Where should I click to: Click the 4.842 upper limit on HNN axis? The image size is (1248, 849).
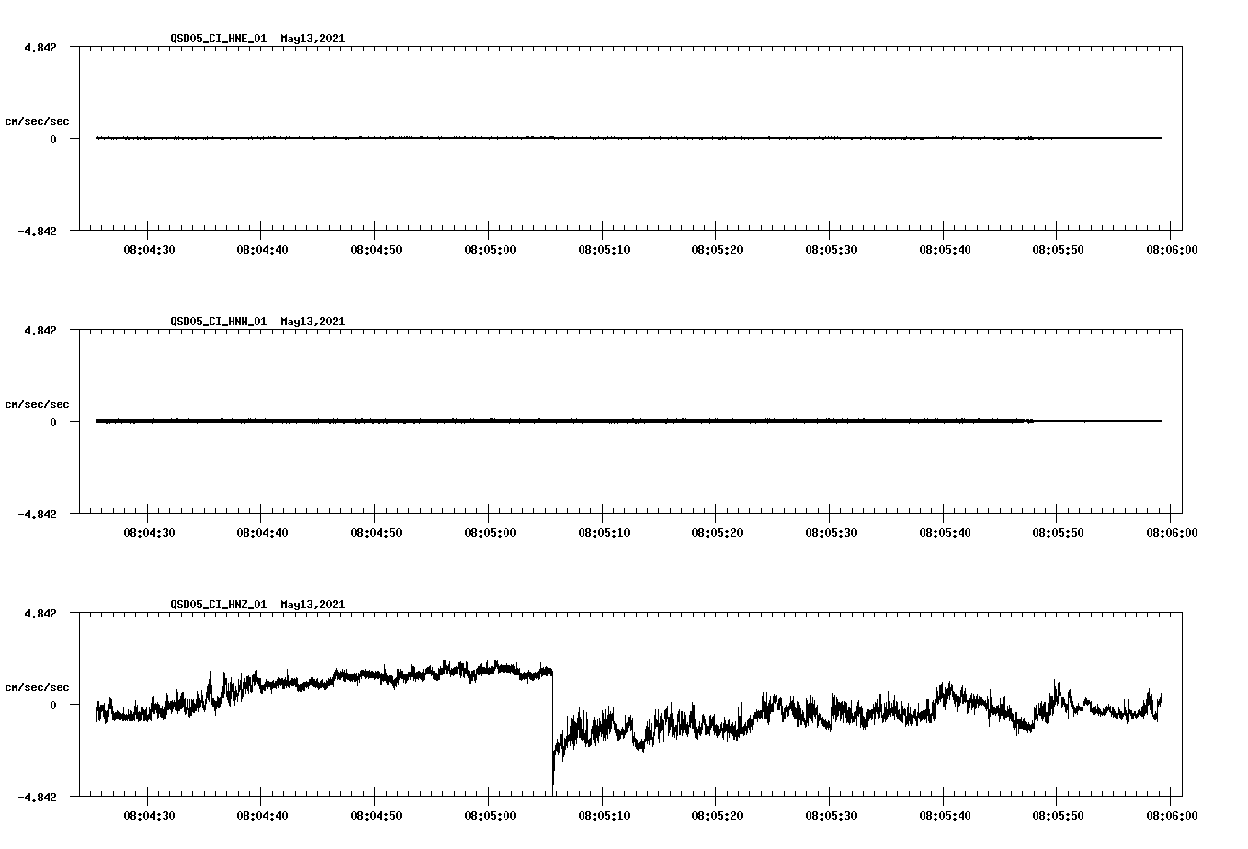click(40, 330)
